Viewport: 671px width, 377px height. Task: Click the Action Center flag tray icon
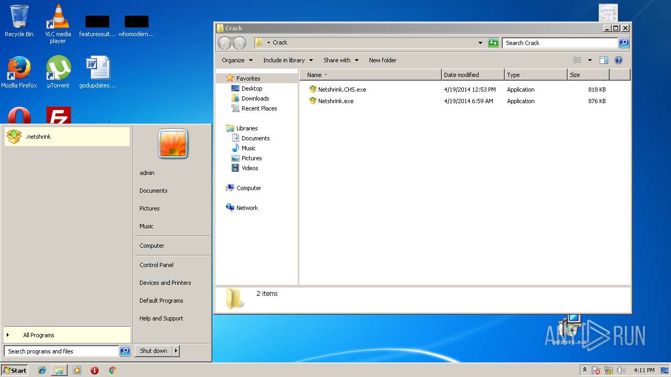596,370
